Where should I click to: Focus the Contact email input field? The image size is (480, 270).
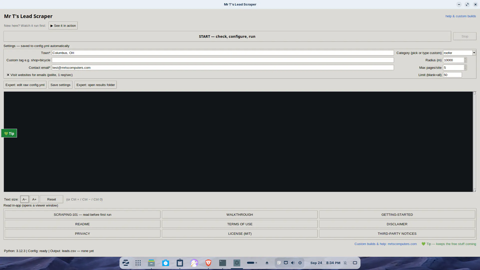coord(223,67)
